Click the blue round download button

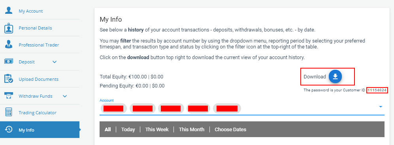tap(335, 76)
